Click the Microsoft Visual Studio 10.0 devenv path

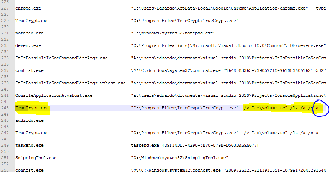[229, 45]
